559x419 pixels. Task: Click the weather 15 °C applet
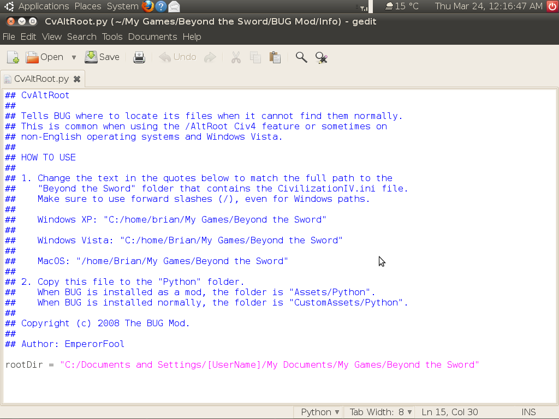click(402, 6)
